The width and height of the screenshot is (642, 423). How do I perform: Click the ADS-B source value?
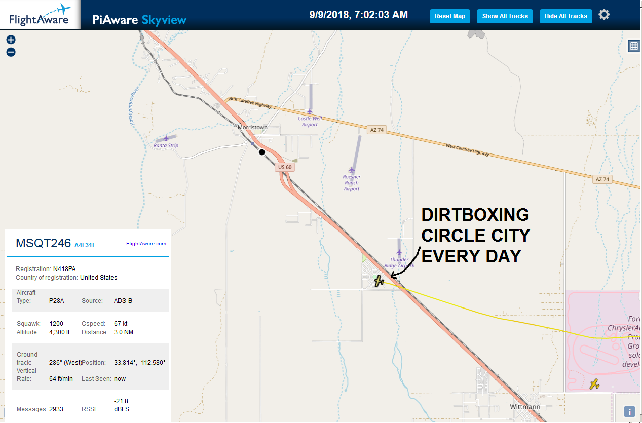coord(123,301)
